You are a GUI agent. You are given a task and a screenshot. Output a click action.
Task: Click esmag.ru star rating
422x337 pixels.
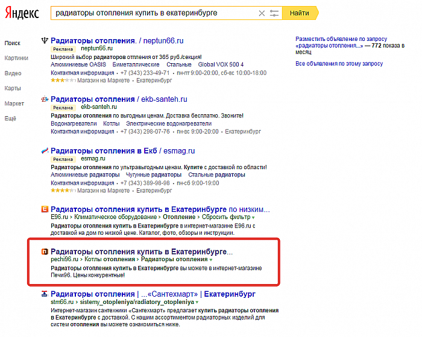click(x=63, y=191)
